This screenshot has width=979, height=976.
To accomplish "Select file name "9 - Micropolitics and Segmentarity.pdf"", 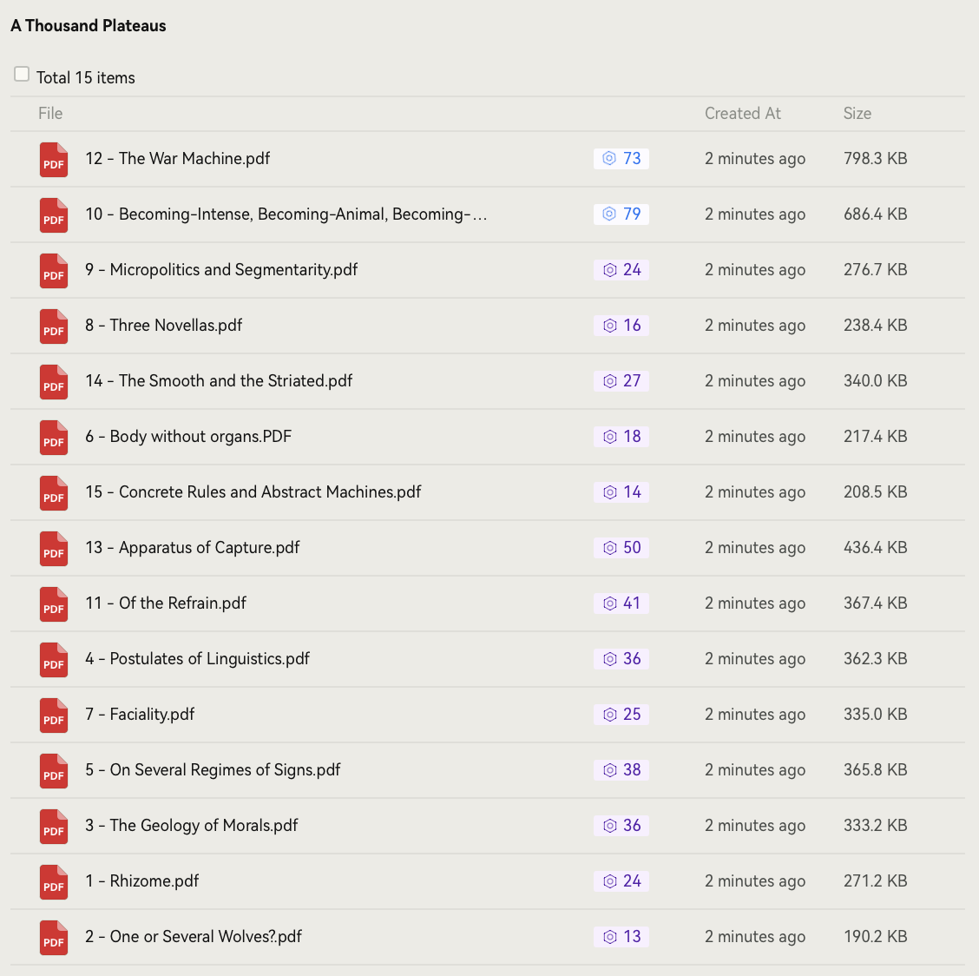I will [x=221, y=270].
